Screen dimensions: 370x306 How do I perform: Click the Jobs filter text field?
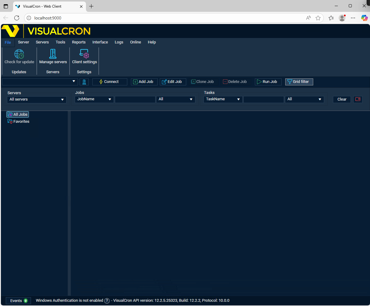135,99
